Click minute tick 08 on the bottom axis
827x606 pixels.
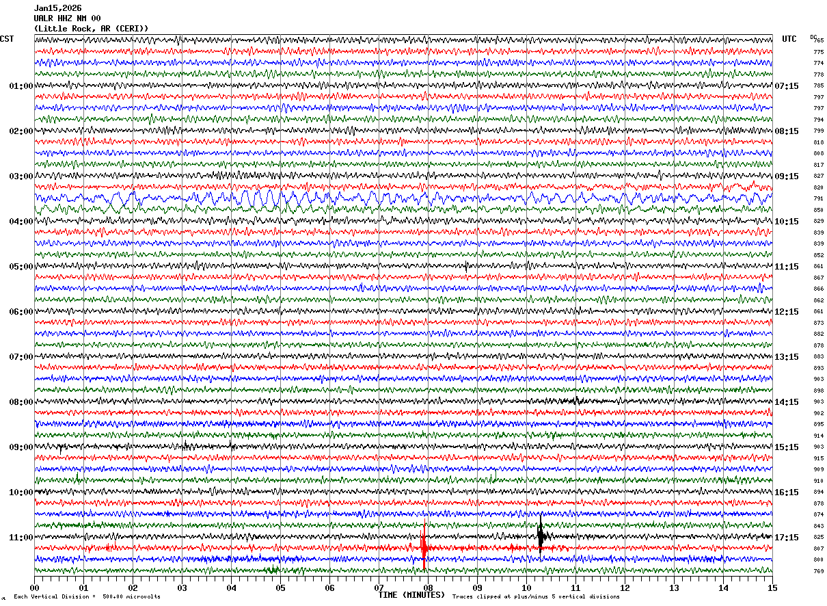[428, 588]
